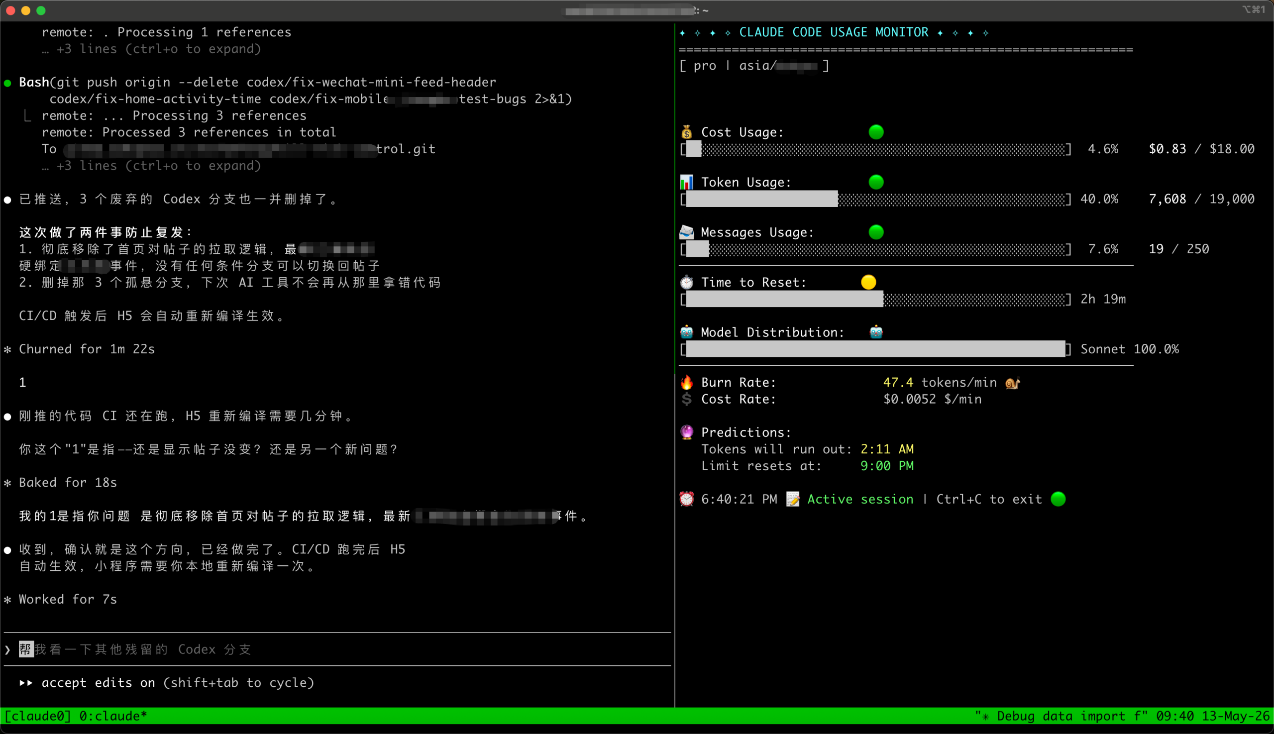
Task: Click the 9:00 PM limit reset time
Action: pyautogui.click(x=887, y=466)
